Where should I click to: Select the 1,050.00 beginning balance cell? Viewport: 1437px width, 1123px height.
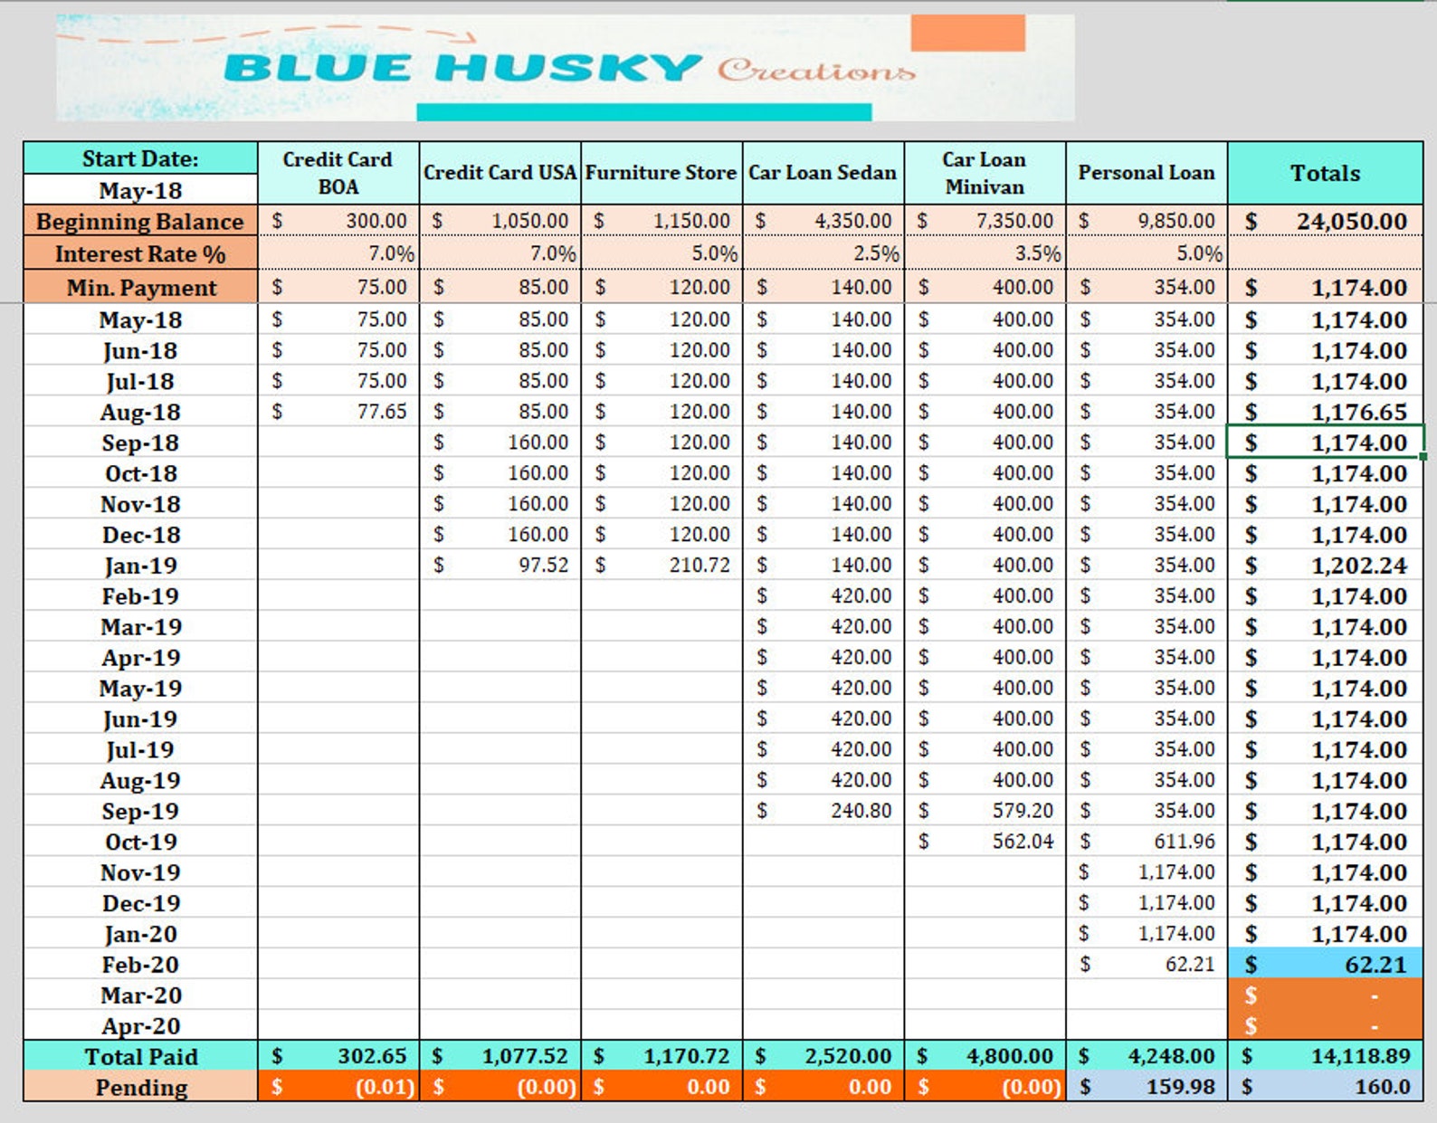point(500,221)
